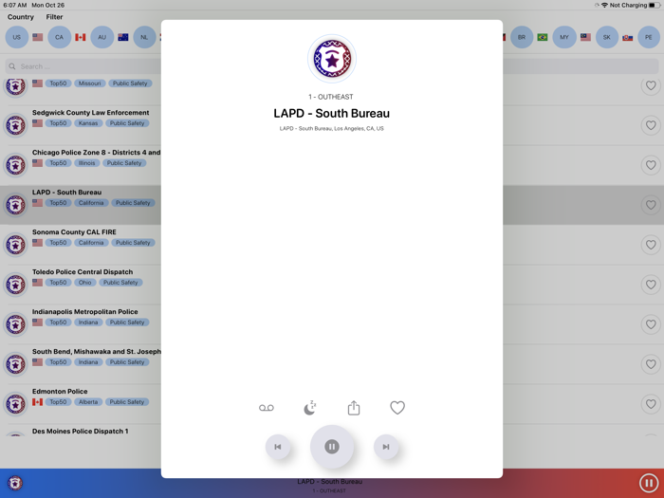The image size is (664, 498).
Task: Skip to the next station
Action: coord(386,447)
